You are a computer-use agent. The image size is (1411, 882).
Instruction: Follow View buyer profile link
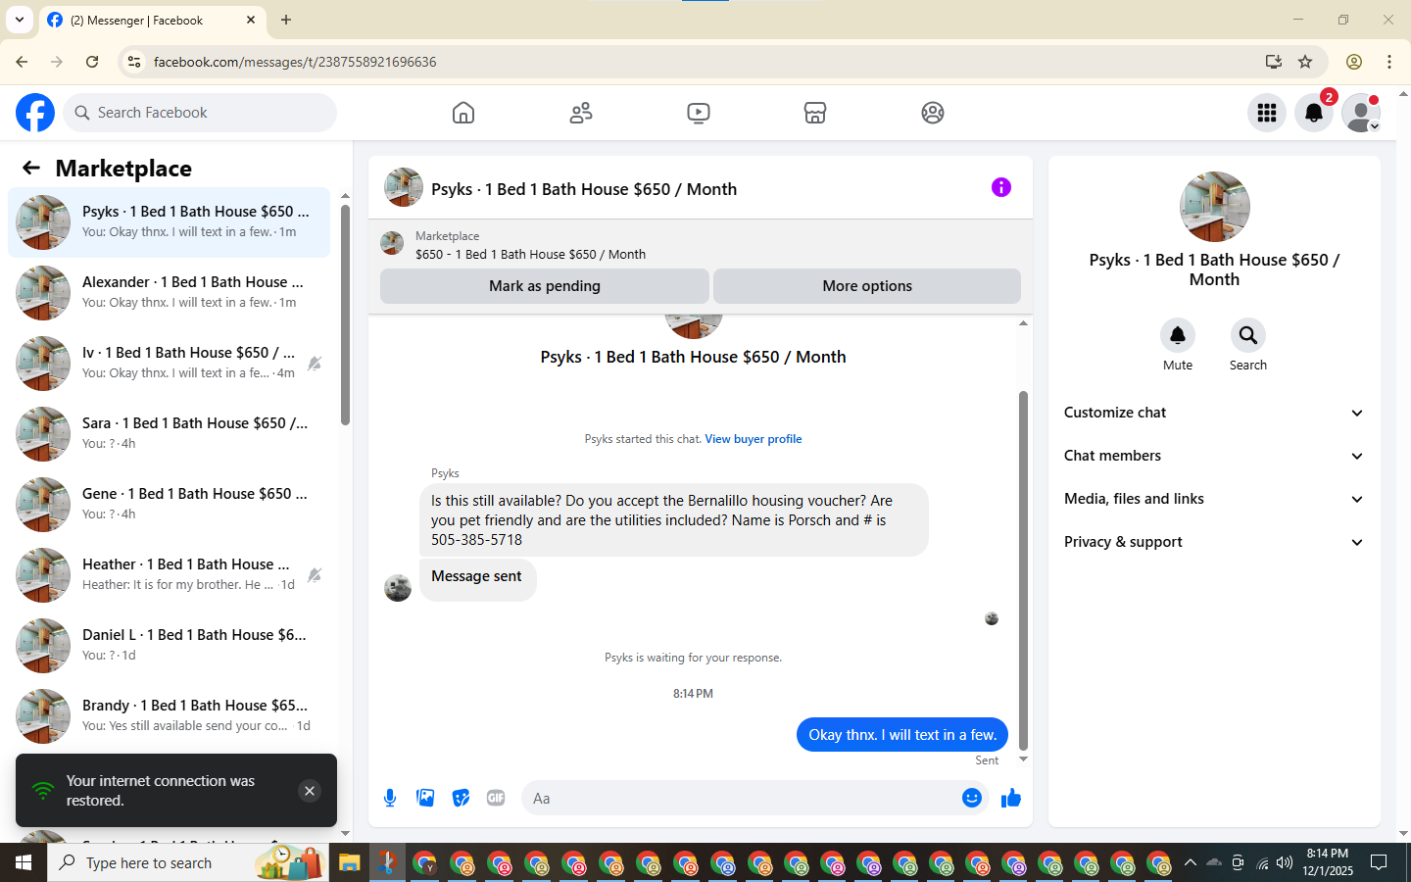[753, 439]
